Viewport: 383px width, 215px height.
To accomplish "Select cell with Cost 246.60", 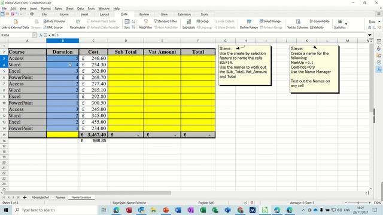I will click(93, 59).
